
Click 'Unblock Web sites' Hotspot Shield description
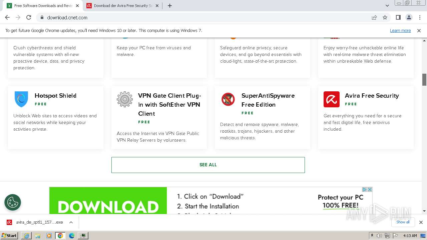[55, 122]
